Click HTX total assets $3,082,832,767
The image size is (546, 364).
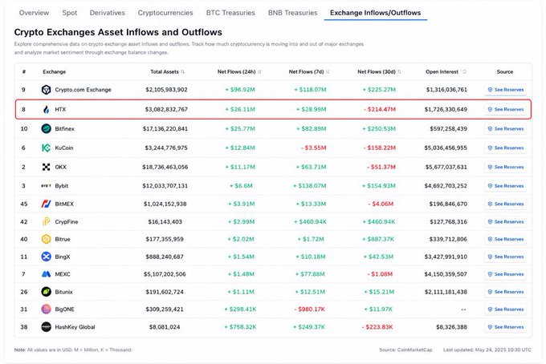pos(166,110)
